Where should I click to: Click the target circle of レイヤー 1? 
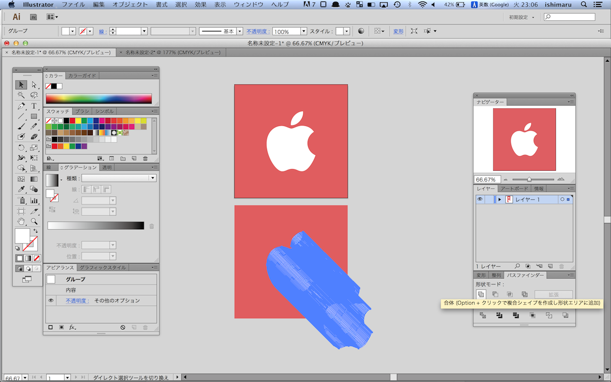[x=562, y=199]
